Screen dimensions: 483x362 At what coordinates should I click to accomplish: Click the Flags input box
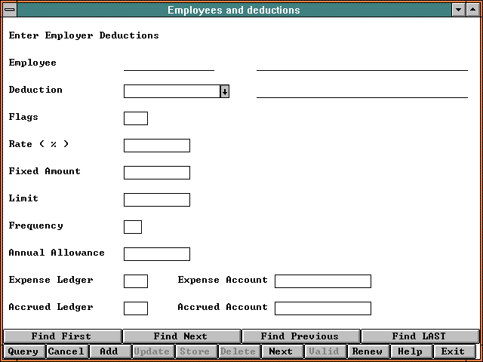(136, 118)
